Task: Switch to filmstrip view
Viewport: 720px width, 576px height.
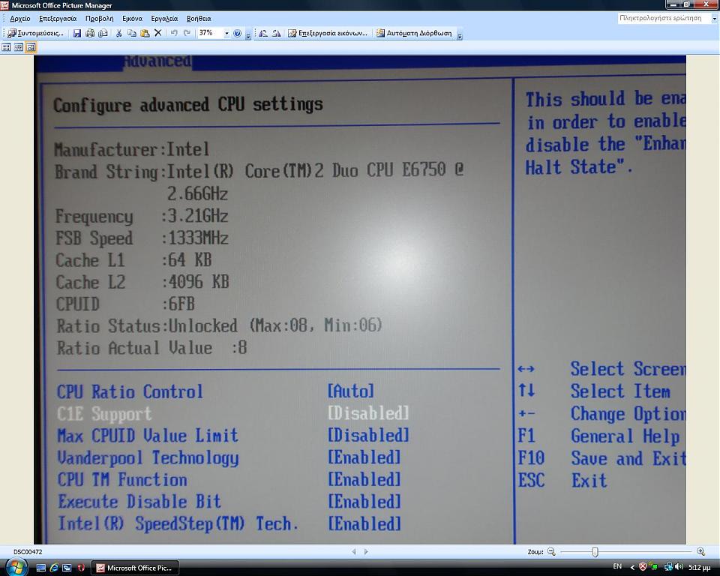Action: tap(18, 47)
